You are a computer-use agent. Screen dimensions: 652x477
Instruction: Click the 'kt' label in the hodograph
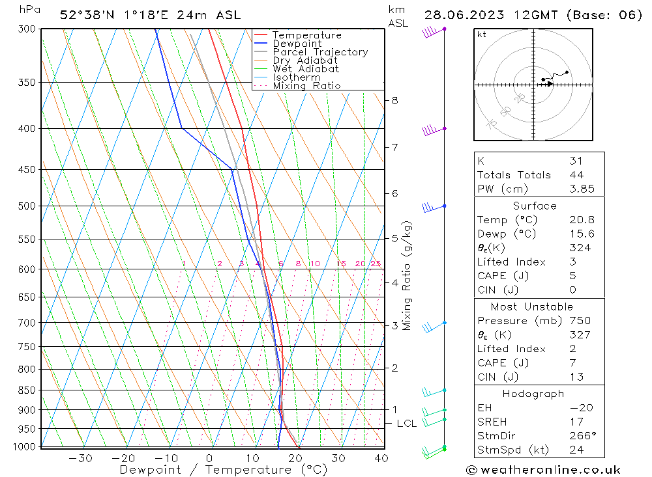click(482, 34)
